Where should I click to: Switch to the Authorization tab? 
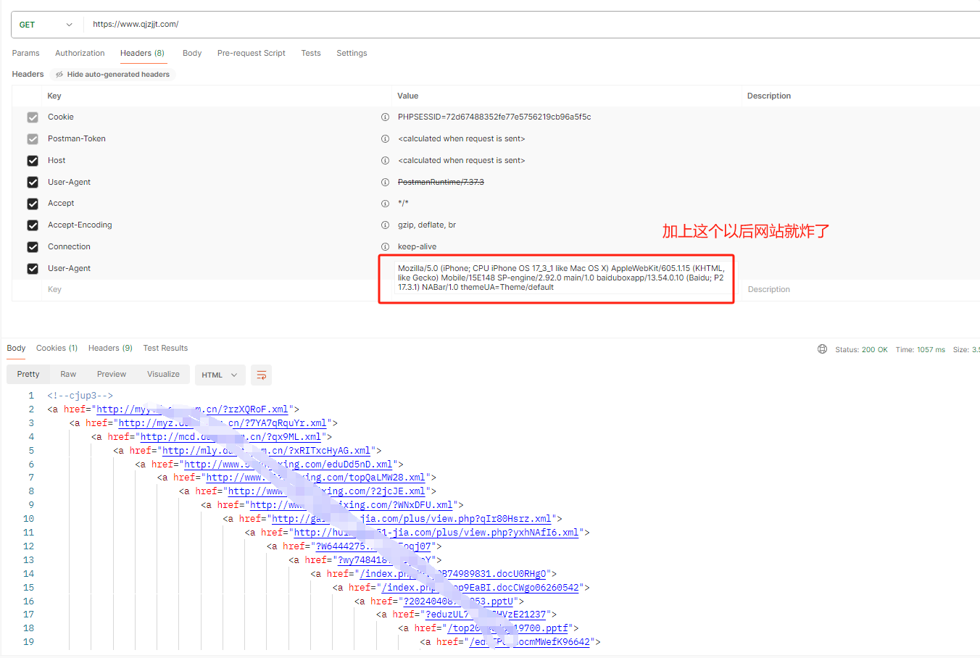tap(80, 53)
